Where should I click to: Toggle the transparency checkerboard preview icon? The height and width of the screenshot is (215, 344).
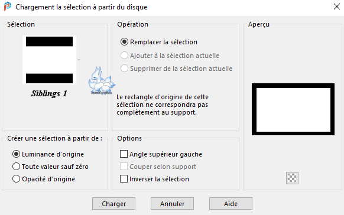tap(292, 178)
